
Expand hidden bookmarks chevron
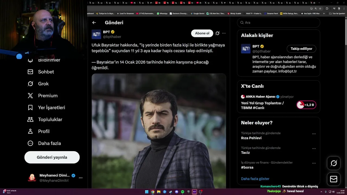324,13
